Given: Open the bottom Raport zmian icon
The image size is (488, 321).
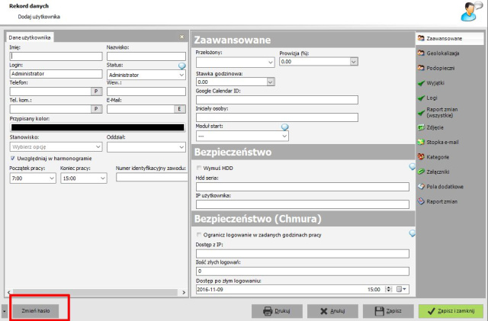Looking at the screenshot, I should [421, 201].
